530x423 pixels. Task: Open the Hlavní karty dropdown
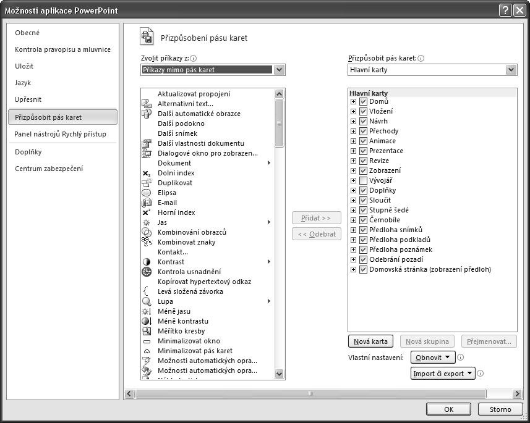[511, 70]
